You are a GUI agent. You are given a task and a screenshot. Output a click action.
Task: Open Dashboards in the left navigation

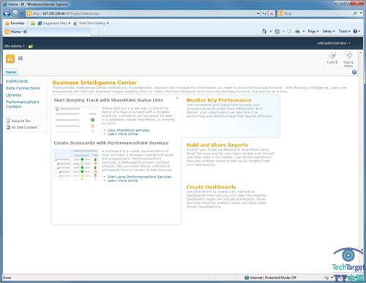tap(17, 81)
